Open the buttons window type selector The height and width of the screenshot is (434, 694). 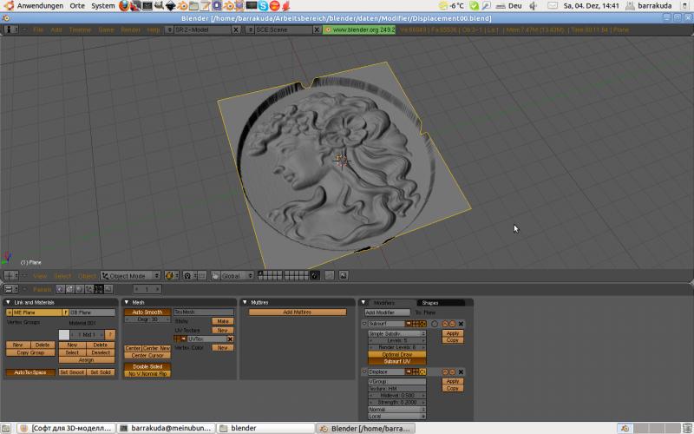pos(10,289)
